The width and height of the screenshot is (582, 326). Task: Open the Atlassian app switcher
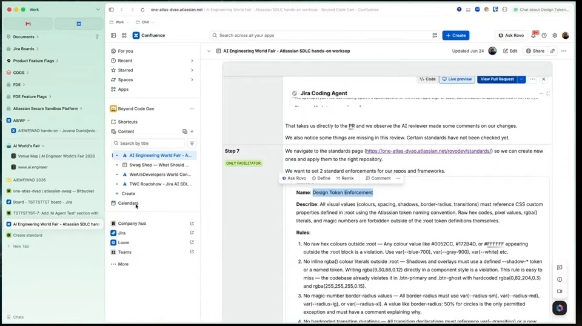pos(124,35)
